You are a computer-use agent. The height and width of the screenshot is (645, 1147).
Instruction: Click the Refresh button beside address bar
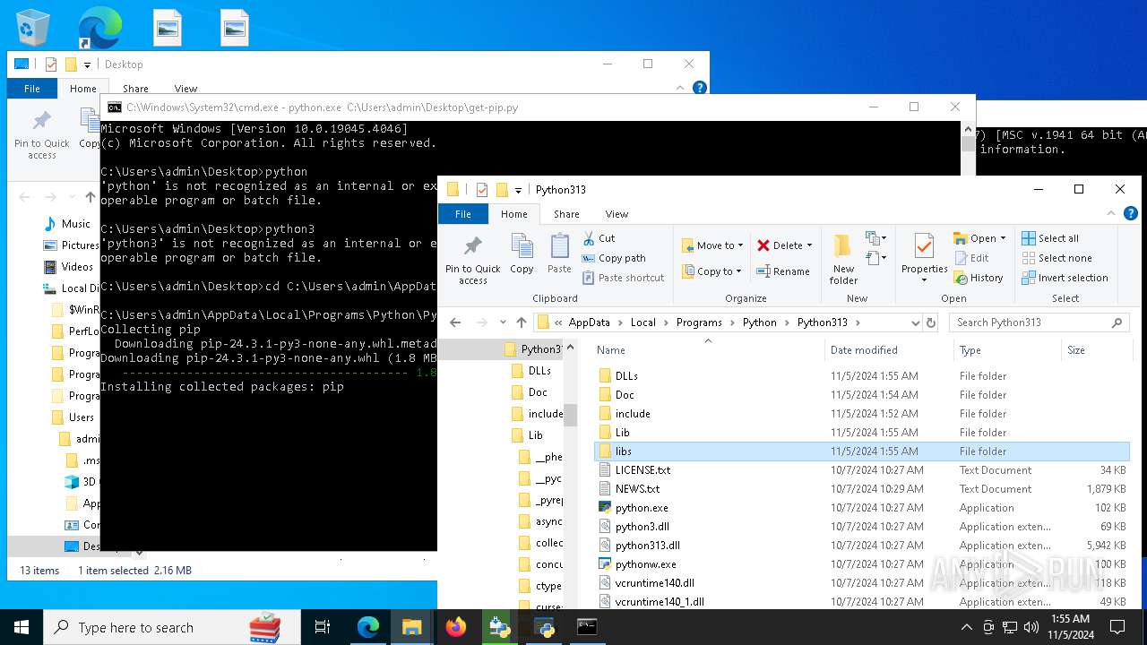[931, 322]
